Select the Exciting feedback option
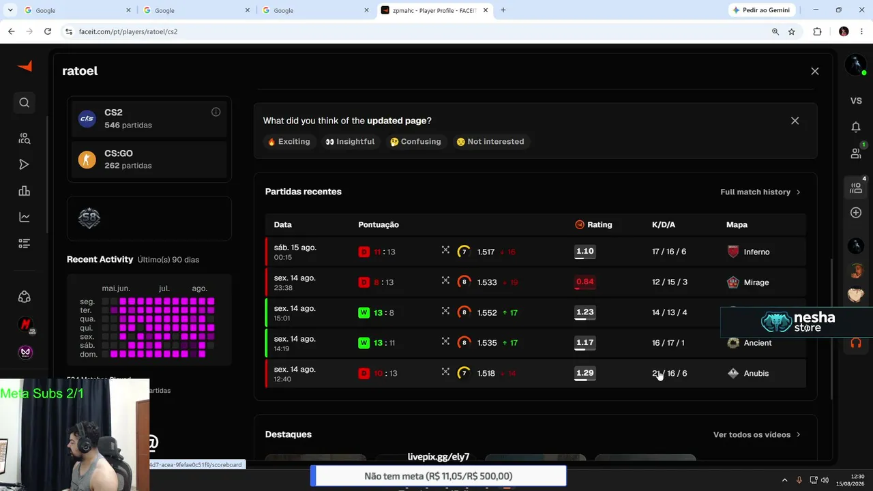This screenshot has height=491, width=873. (289, 142)
